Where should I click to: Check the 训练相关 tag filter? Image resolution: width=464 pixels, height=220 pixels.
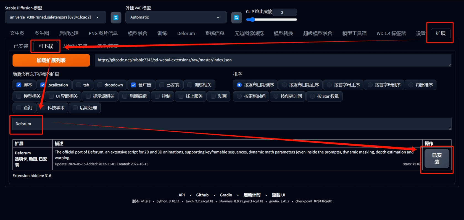[189, 85]
